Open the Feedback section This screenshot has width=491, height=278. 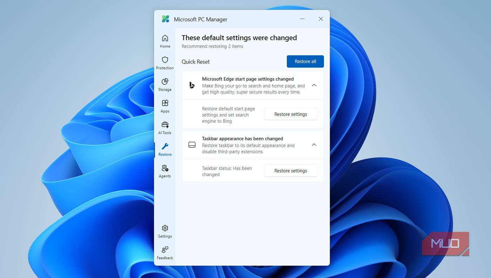click(165, 253)
